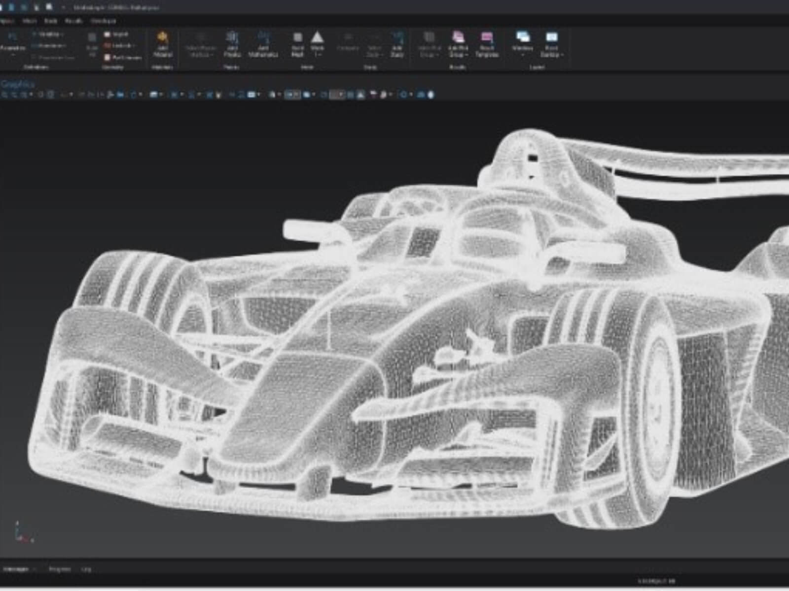Click Reset Desktop icon
The image size is (789, 591).
(x=551, y=44)
